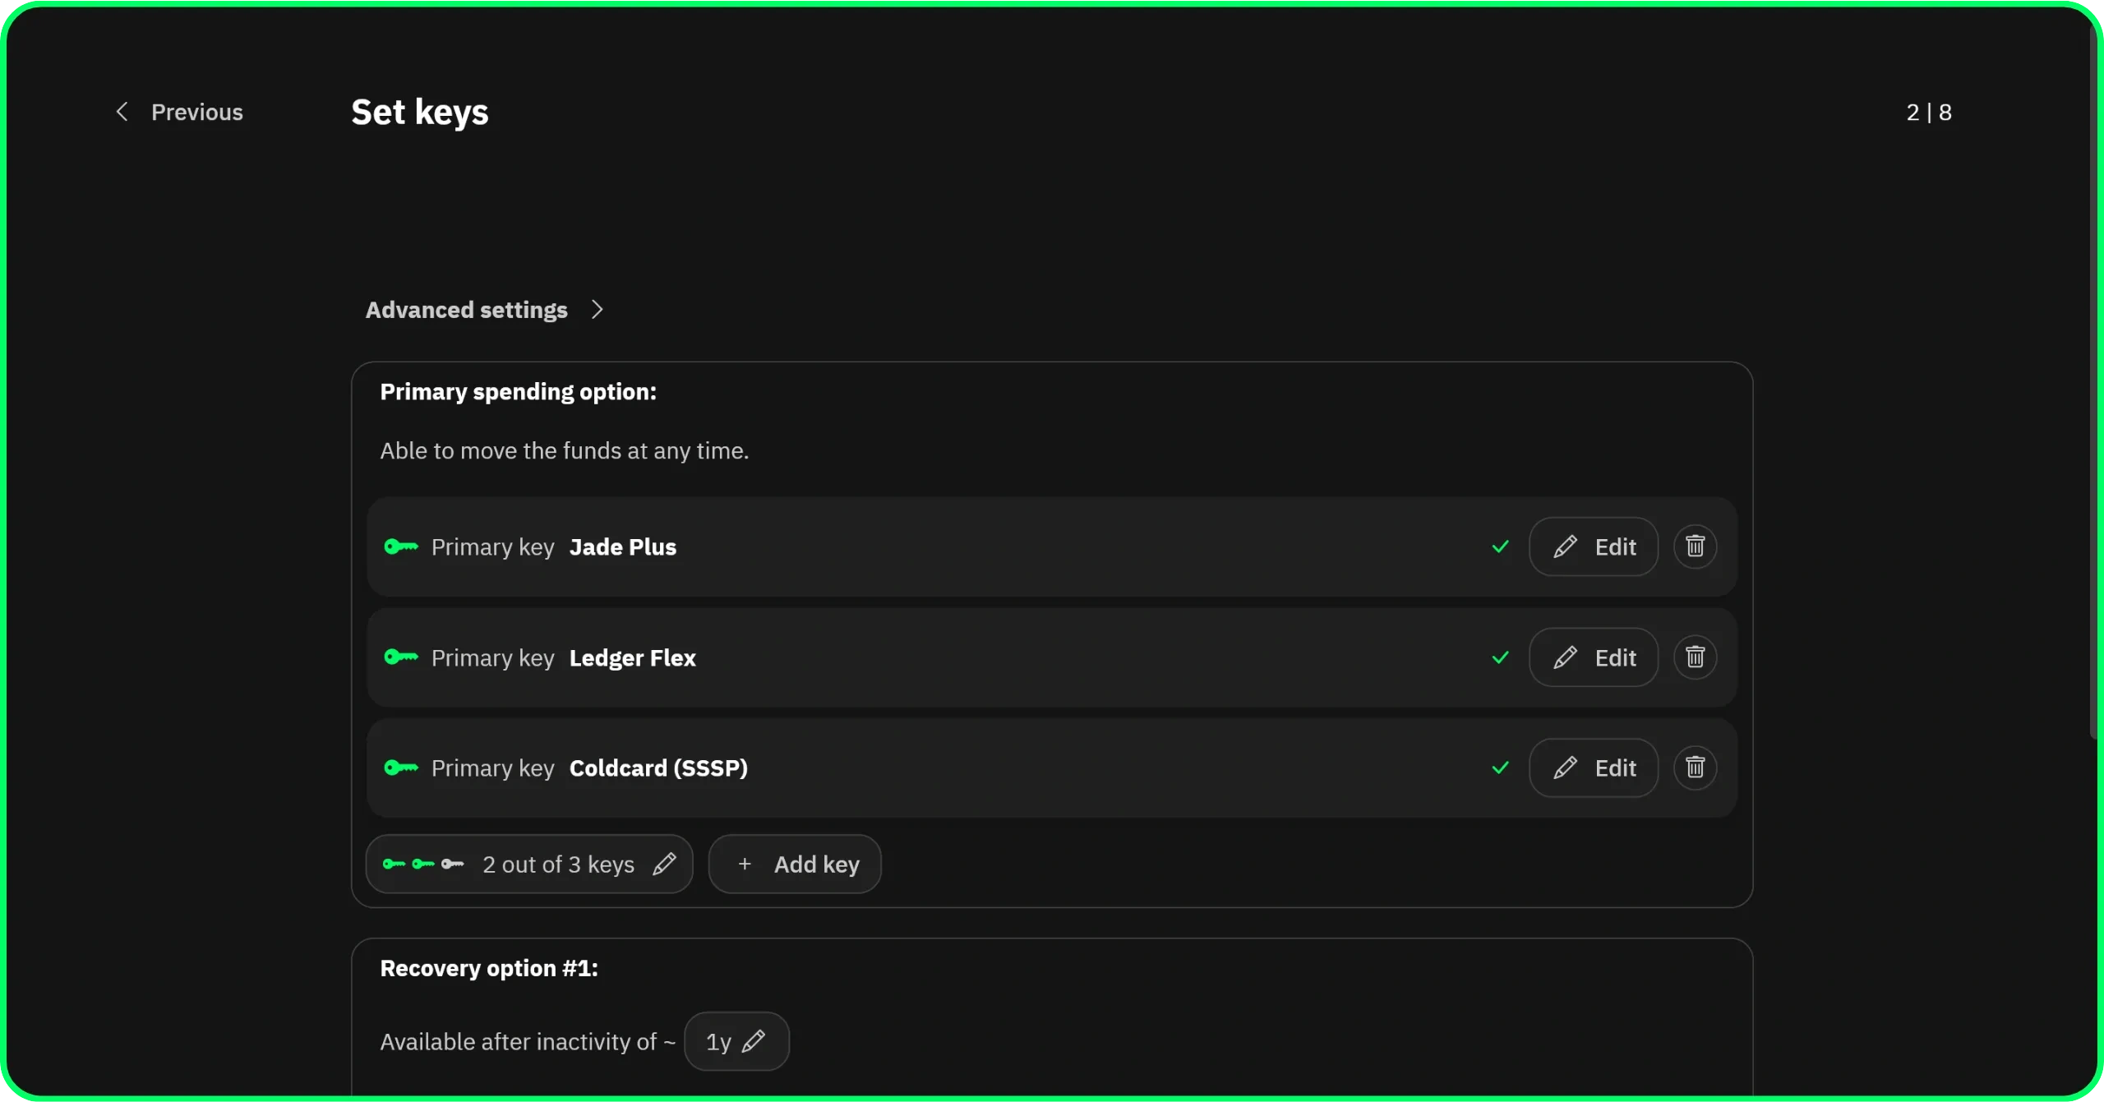Delete the Coldcard (SSSP) key with trash icon
Viewport: 2104px width, 1102px height.
1695,768
